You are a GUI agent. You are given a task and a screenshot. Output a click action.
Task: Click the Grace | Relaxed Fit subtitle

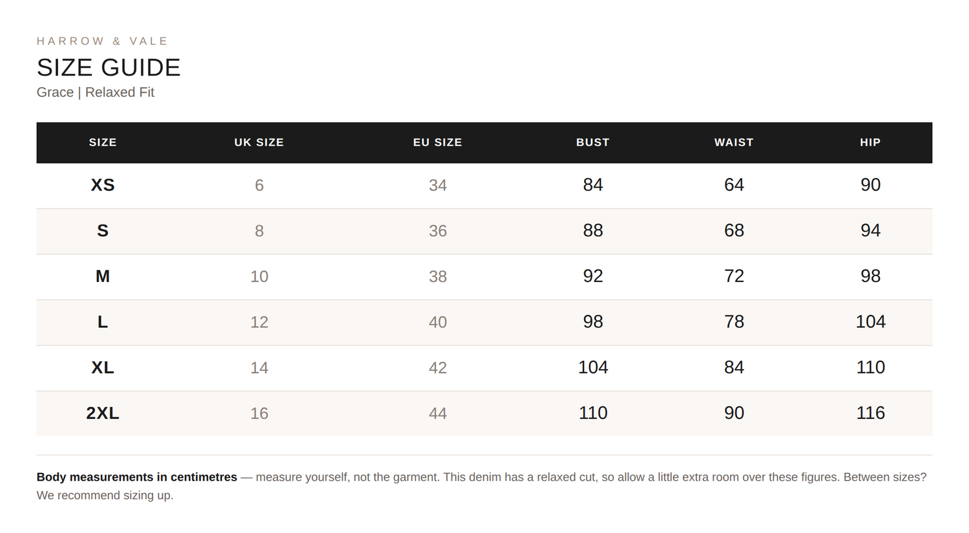96,92
